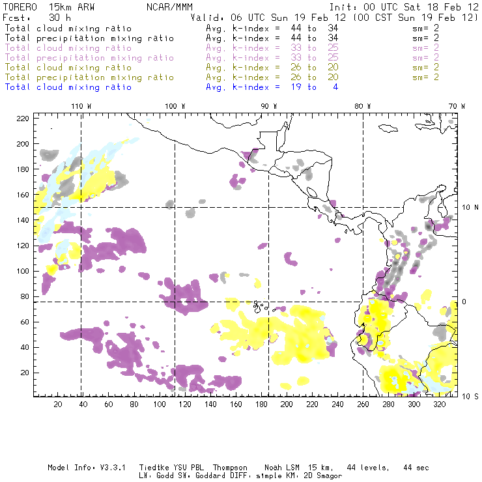Click the 'Noah LSM' footer text
Image resolution: width=482 pixels, height=482 pixels.
coord(282,468)
